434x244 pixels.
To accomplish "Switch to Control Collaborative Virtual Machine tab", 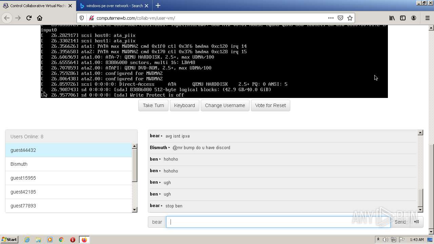I will [x=38, y=6].
